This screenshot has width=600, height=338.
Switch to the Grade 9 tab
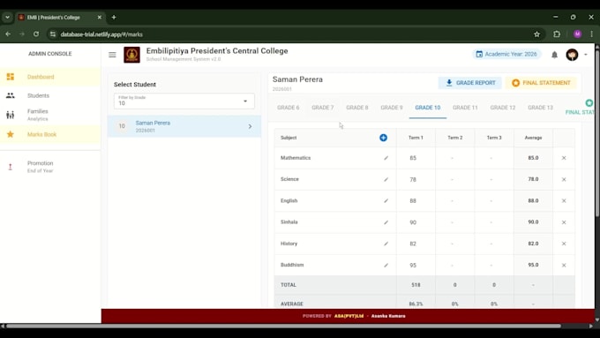(392, 108)
